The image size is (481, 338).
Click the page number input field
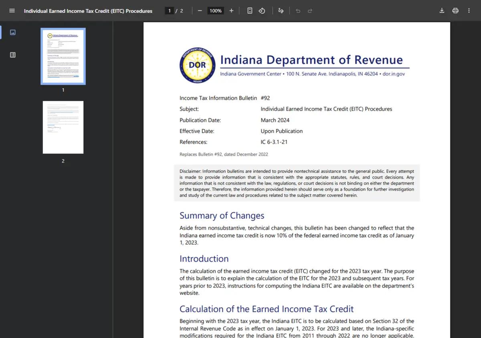[x=170, y=11]
